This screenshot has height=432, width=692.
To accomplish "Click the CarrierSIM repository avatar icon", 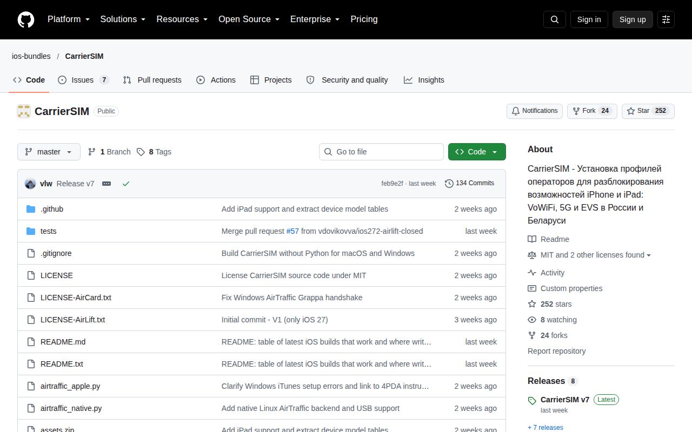I will [x=24, y=111].
